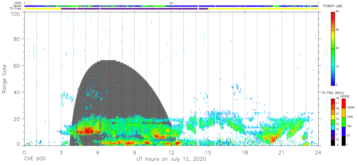This screenshot has height=165, width=358.
Task: Click y-axis tick label '80'
Action: (x=17, y=39)
